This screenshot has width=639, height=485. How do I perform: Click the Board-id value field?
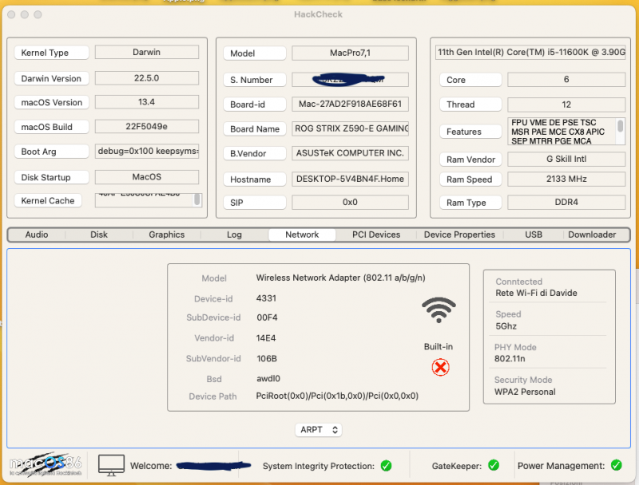click(350, 104)
